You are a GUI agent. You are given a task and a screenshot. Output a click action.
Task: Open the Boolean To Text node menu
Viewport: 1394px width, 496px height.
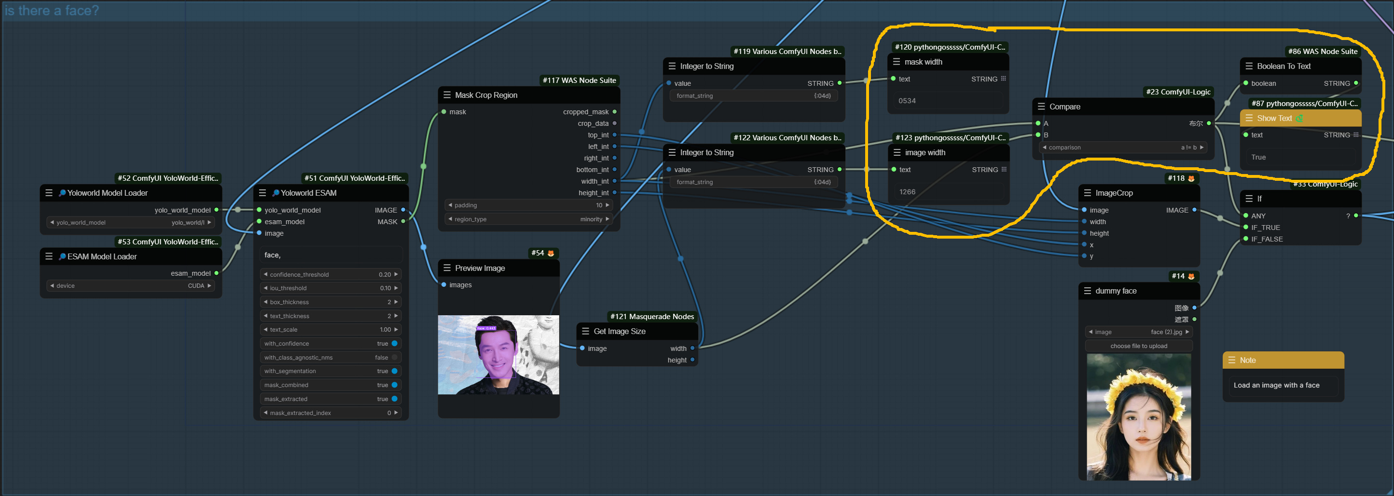click(x=1249, y=66)
